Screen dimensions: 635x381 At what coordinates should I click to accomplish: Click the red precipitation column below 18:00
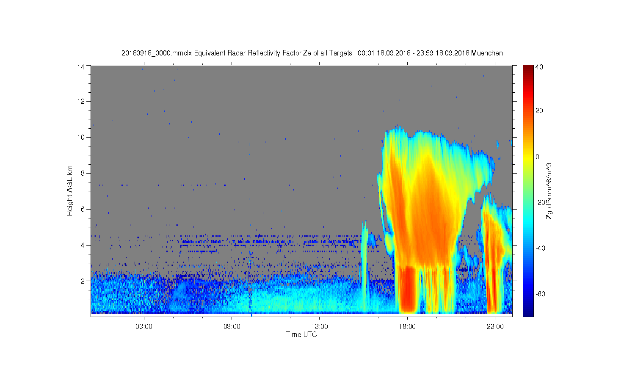[x=408, y=290]
